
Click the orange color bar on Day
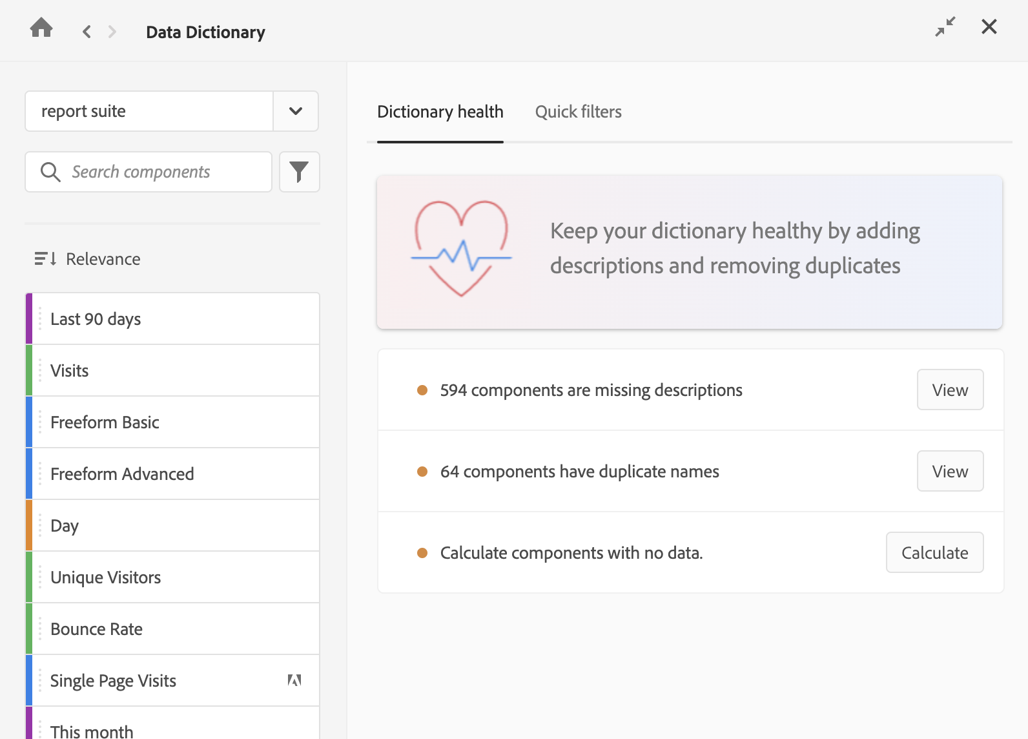click(29, 525)
